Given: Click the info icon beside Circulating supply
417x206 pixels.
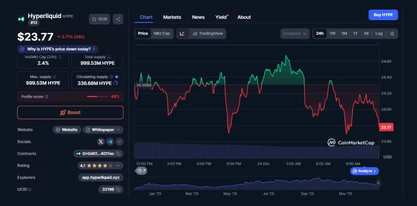Looking at the screenshot, I should point(111,77).
